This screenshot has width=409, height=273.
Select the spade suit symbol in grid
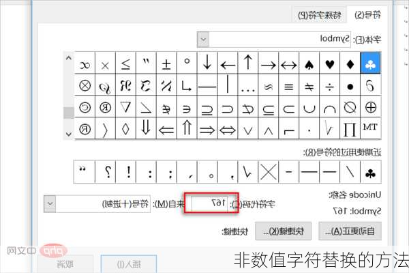309,63
